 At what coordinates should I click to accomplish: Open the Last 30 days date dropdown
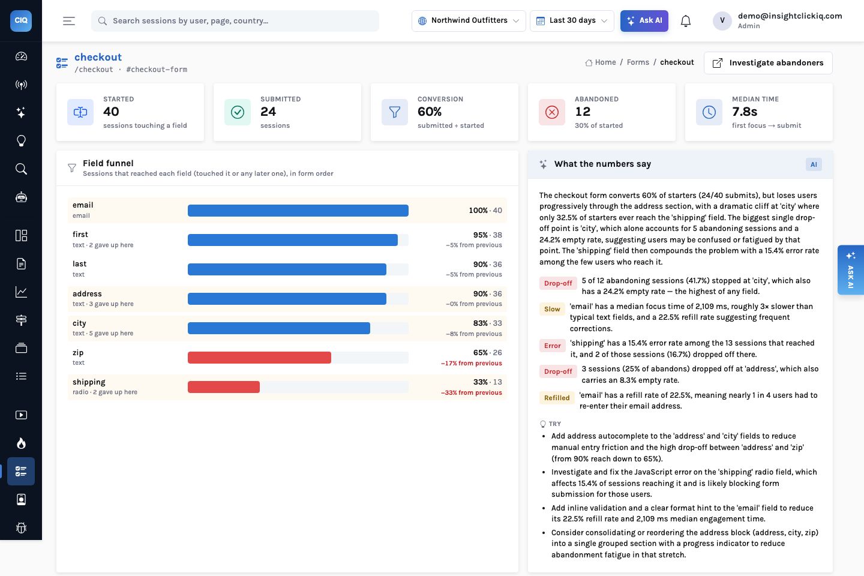(572, 21)
